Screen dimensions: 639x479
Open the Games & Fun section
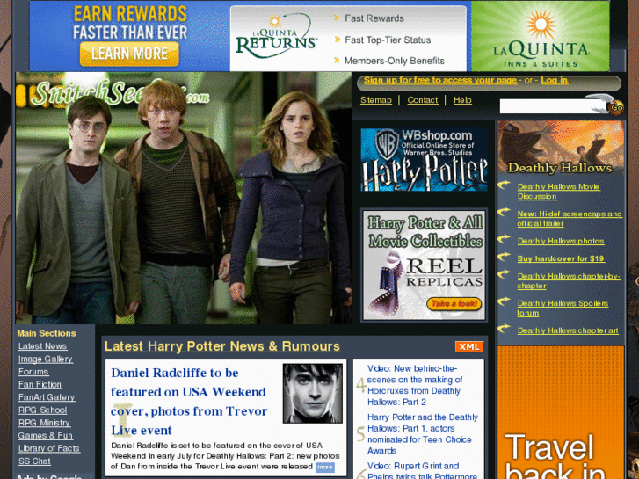pos(45,435)
